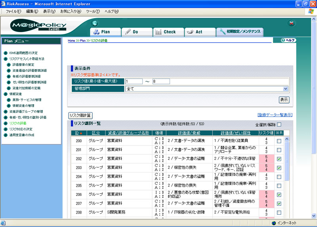Click the bullet icon beside 資産価値の評価基準詳細
The width and height of the screenshot is (317, 227).
point(9,71)
